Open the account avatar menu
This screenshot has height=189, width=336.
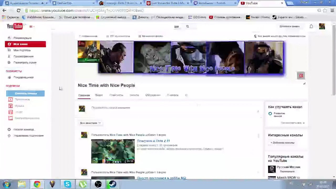pos(322,26)
